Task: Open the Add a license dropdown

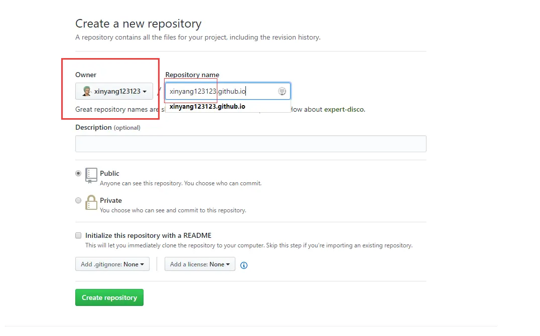Action: pos(200,264)
